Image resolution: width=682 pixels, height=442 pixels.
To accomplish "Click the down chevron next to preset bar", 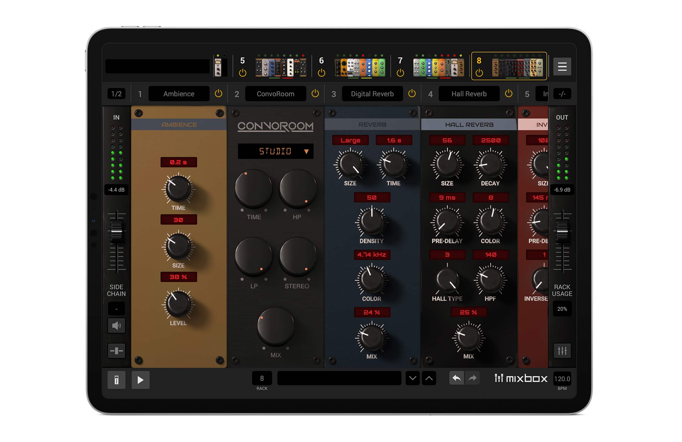I will point(412,378).
